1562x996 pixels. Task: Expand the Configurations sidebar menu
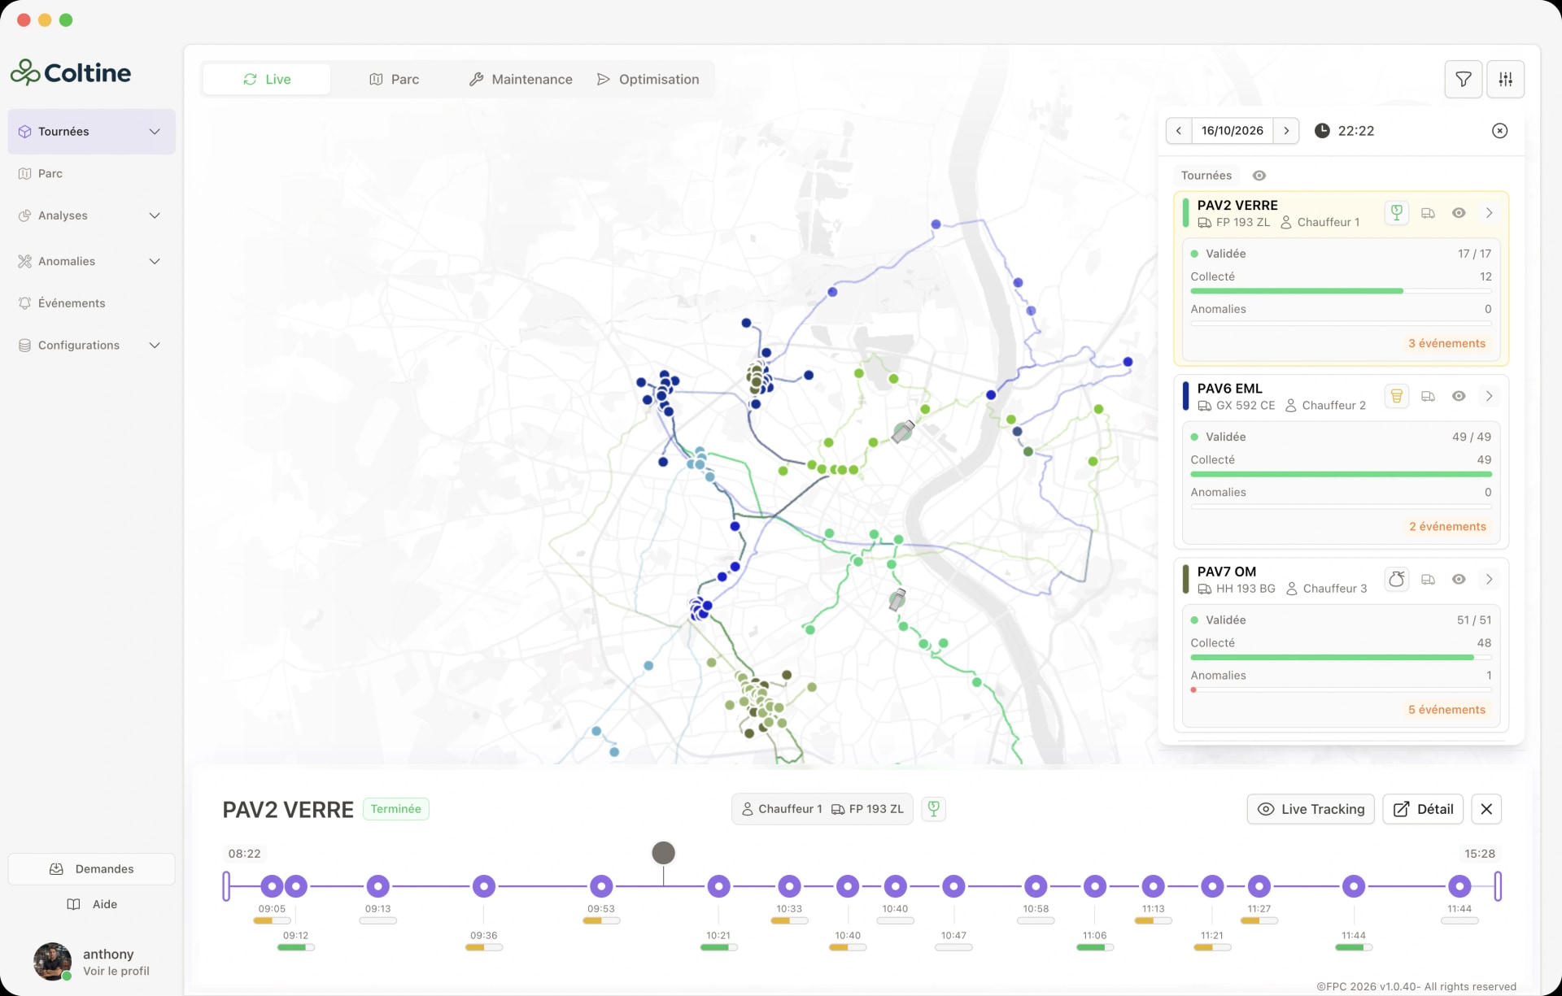(x=155, y=346)
